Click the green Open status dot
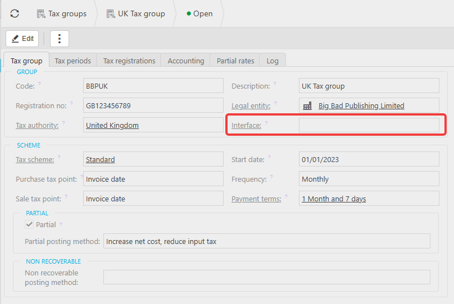Image resolution: width=454 pixels, height=304 pixels. [x=189, y=13]
